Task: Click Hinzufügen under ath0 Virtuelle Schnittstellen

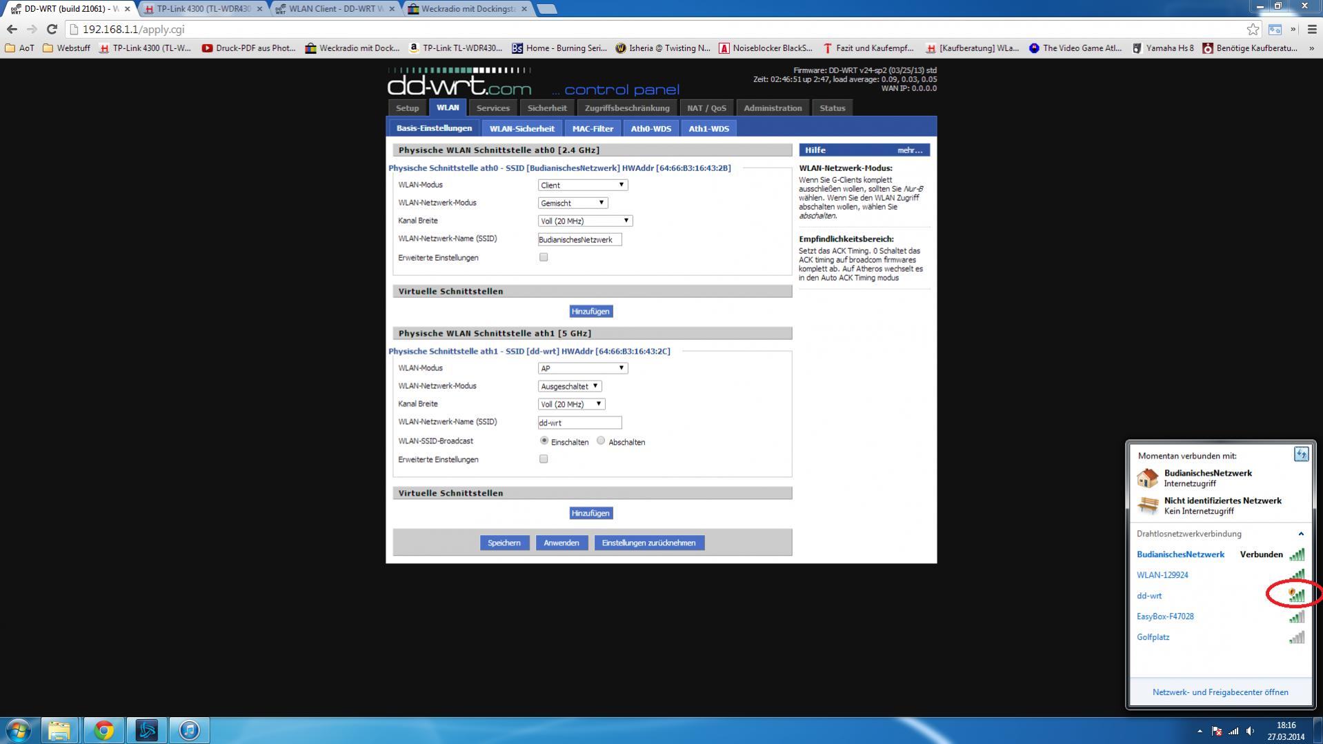Action: pyautogui.click(x=590, y=311)
